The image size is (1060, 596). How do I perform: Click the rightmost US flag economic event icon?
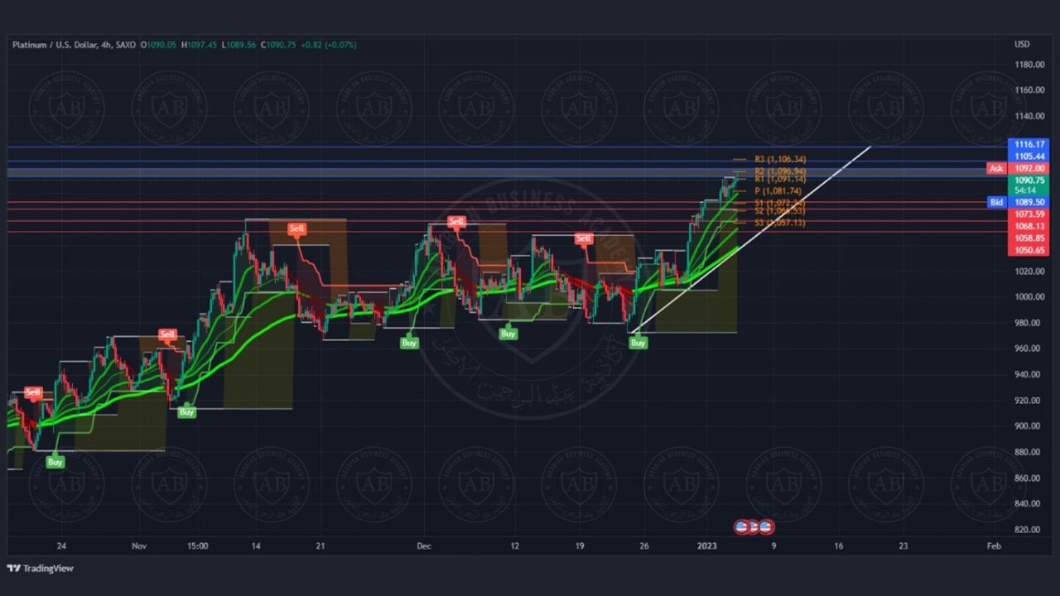tap(766, 527)
